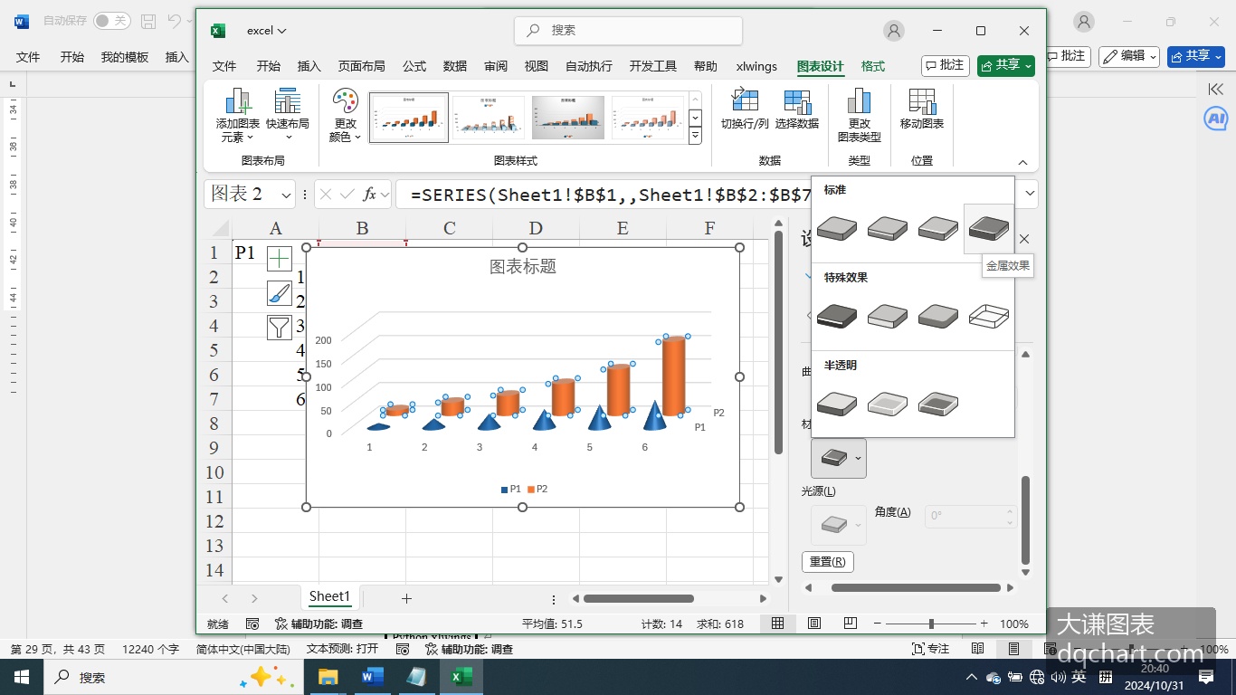
Task: Toggle Word Focus mode (专注)
Action: click(931, 649)
